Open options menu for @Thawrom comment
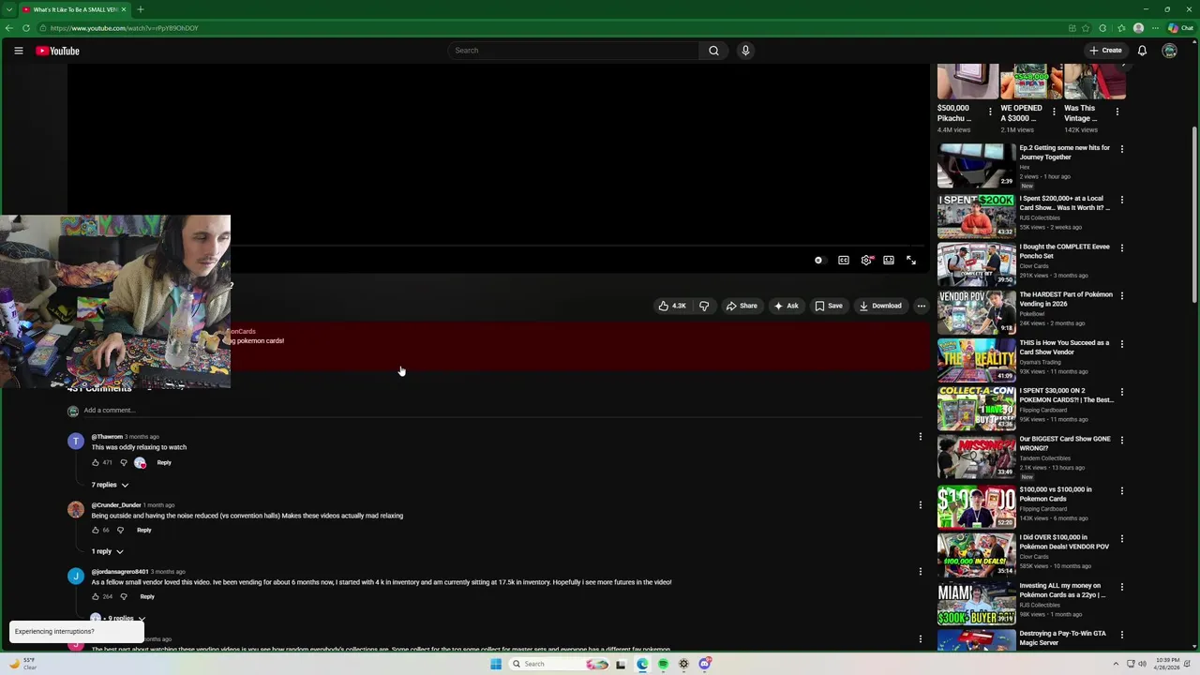The height and width of the screenshot is (675, 1200). [x=920, y=437]
